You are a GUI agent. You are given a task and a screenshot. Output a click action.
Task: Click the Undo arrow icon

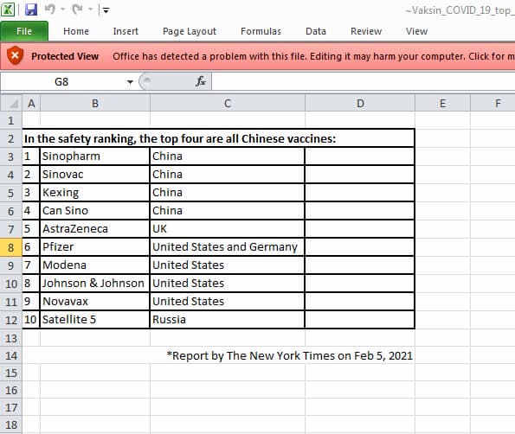click(50, 10)
